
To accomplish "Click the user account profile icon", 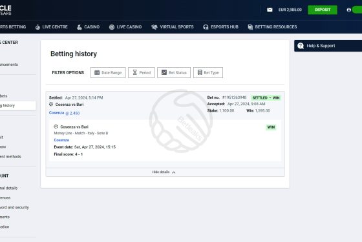I will coord(349,10).
